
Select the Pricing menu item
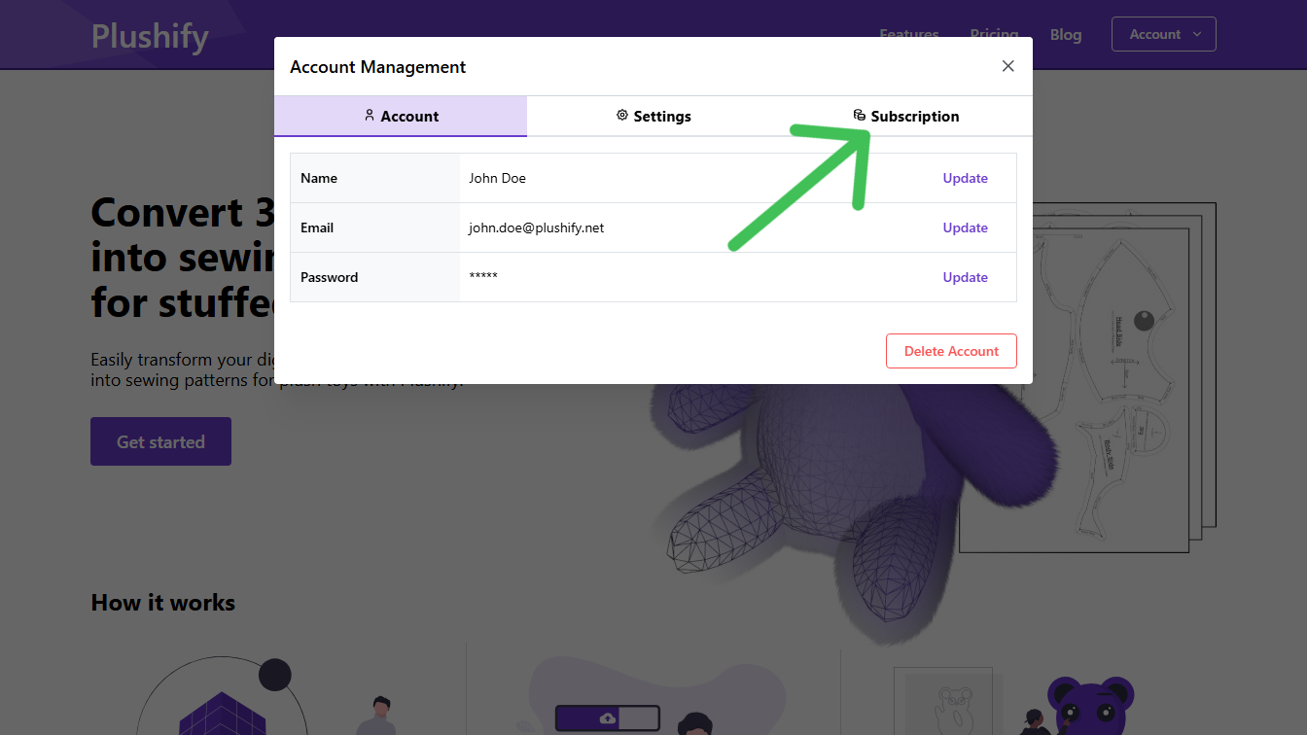tap(994, 33)
